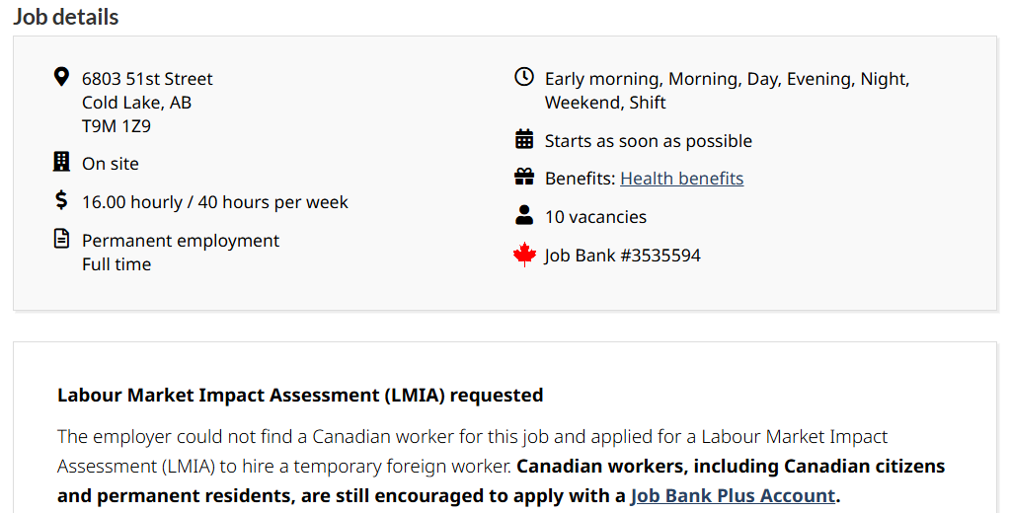Click the Labour Market Impact Assessment heading
Screen dimensions: 1010x513
pos(300,396)
